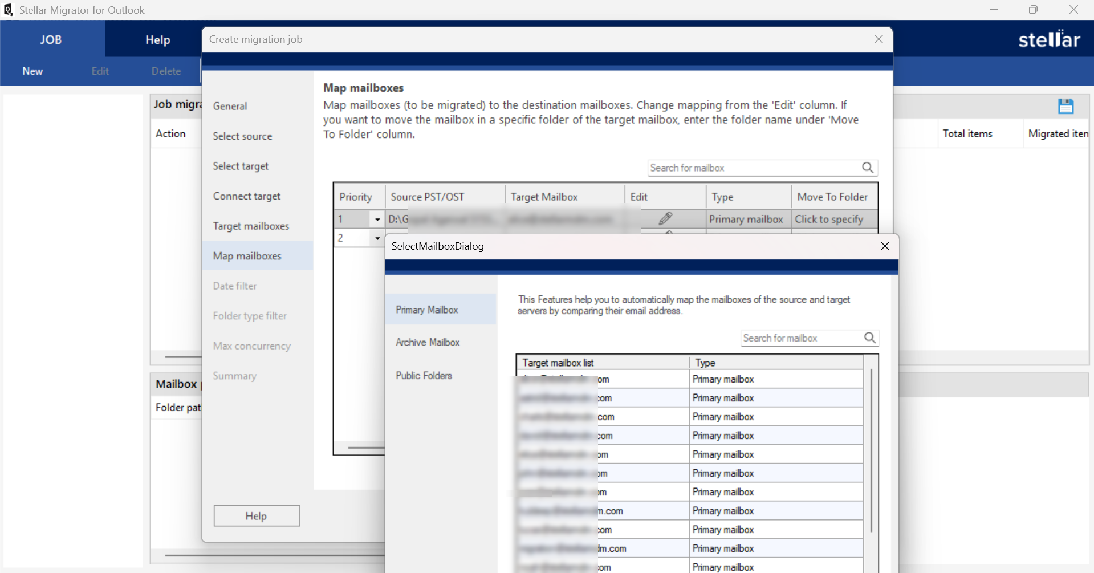Screen dimensions: 1094x573
Task: Click the magnifier icon in Map mailboxes search
Action: (x=868, y=168)
